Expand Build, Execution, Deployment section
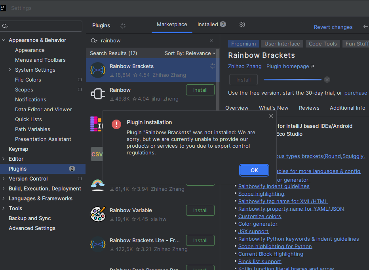369x270 pixels. (4, 188)
